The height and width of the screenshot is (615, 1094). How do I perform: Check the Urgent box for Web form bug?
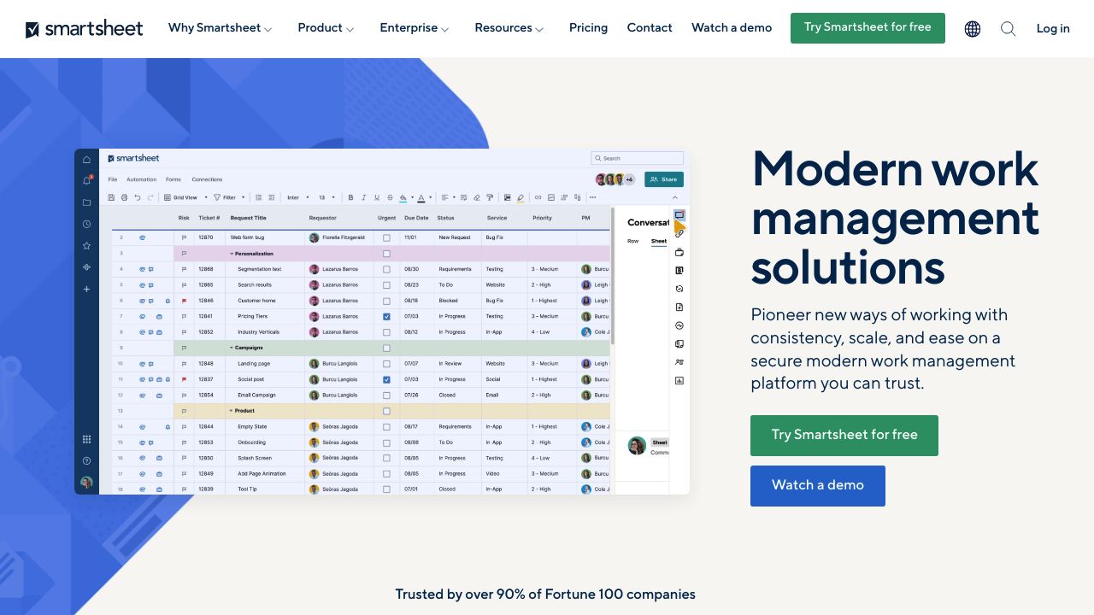tap(386, 237)
